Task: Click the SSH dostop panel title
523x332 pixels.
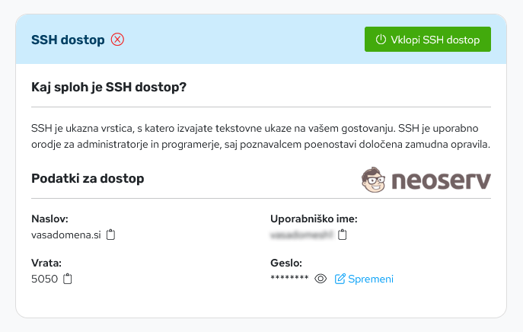Action: tap(68, 40)
